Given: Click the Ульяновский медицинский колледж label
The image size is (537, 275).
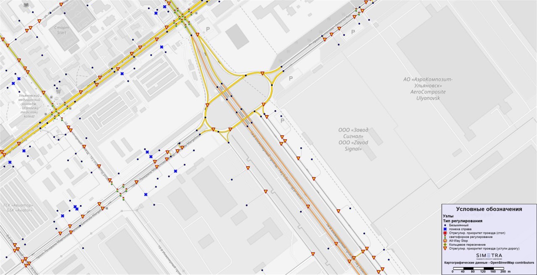Looking at the screenshot, I should tap(29, 106).
